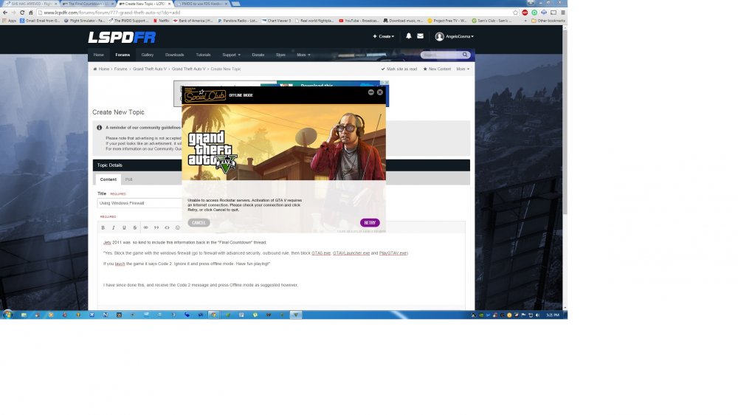Open the emoticon picker in editor
This screenshot has width=738, height=415.
(177, 227)
